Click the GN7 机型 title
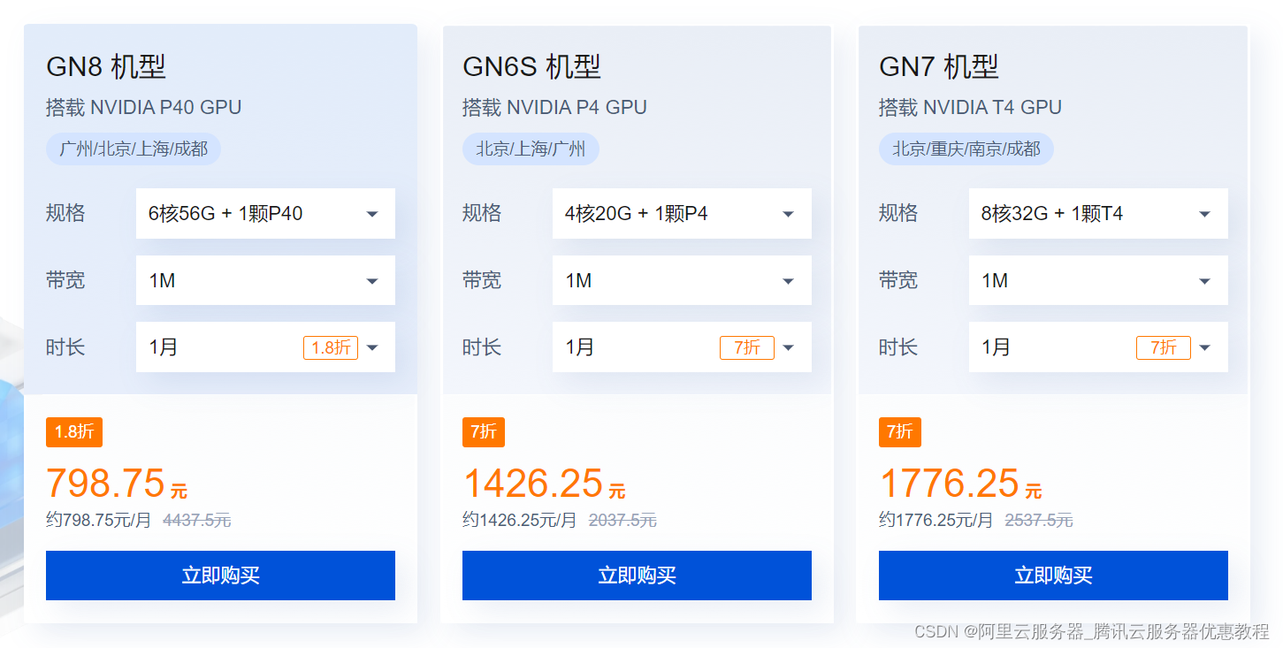Screen dimensions: 1283x648 click(939, 66)
